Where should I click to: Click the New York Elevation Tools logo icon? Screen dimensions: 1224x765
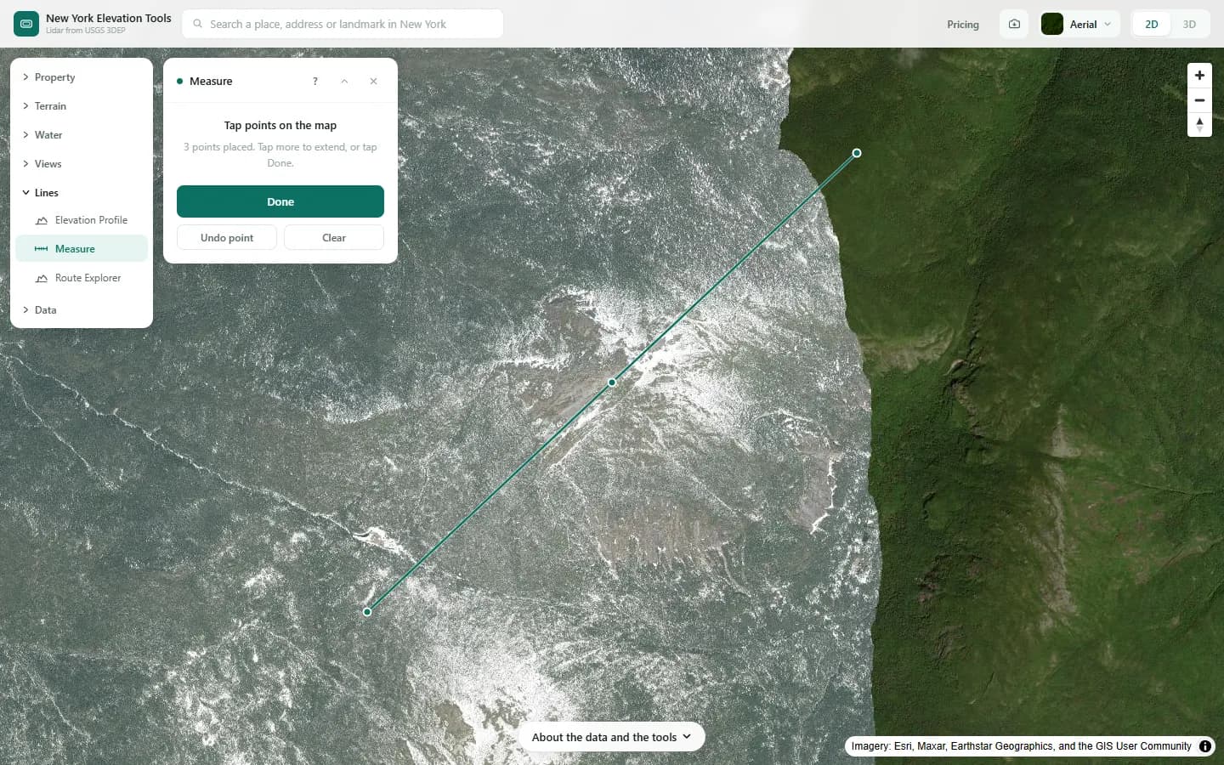tap(26, 24)
